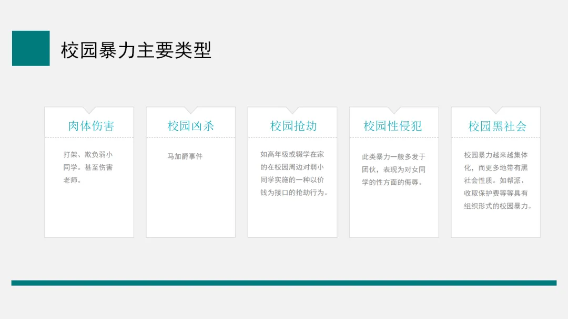568x319 pixels.
Task: Select the card heading 校园抢劫
Action: [293, 126]
